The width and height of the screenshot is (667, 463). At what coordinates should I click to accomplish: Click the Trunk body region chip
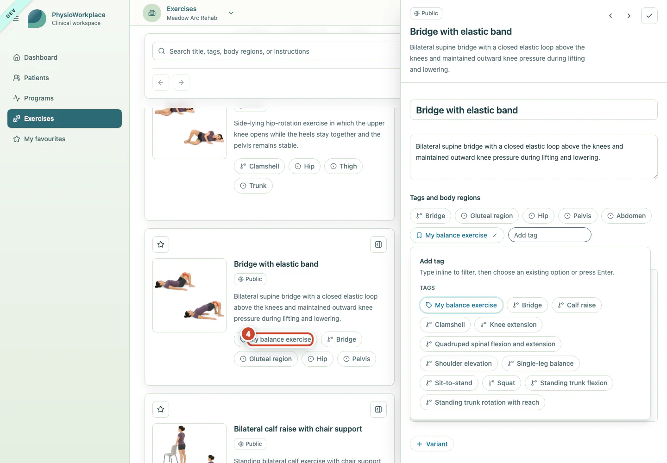[x=253, y=186]
